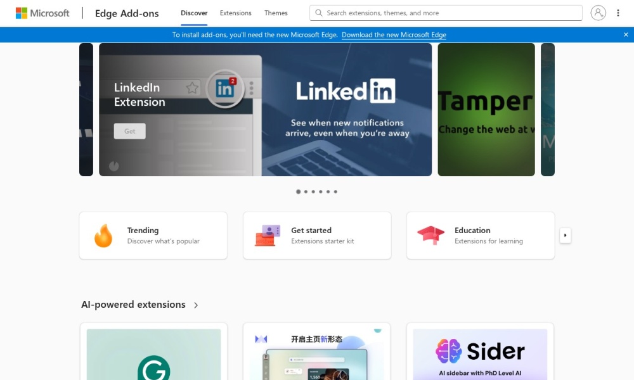Click Download the new Microsoft Edge link
Screen dimensions: 634x380
pos(394,35)
